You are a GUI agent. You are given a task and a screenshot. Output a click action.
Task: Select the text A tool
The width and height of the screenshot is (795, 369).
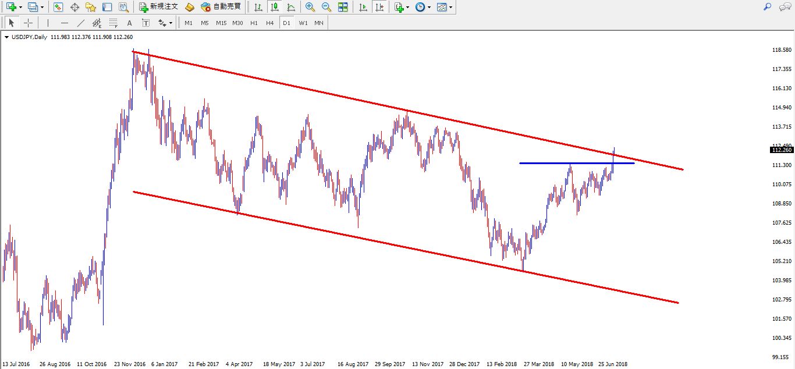pyautogui.click(x=129, y=23)
